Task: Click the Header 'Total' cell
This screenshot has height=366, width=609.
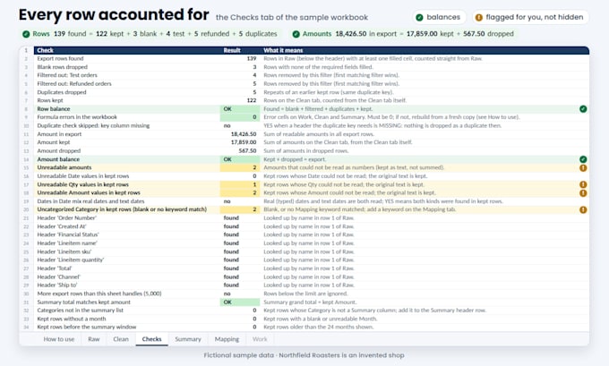Action: coord(127,268)
